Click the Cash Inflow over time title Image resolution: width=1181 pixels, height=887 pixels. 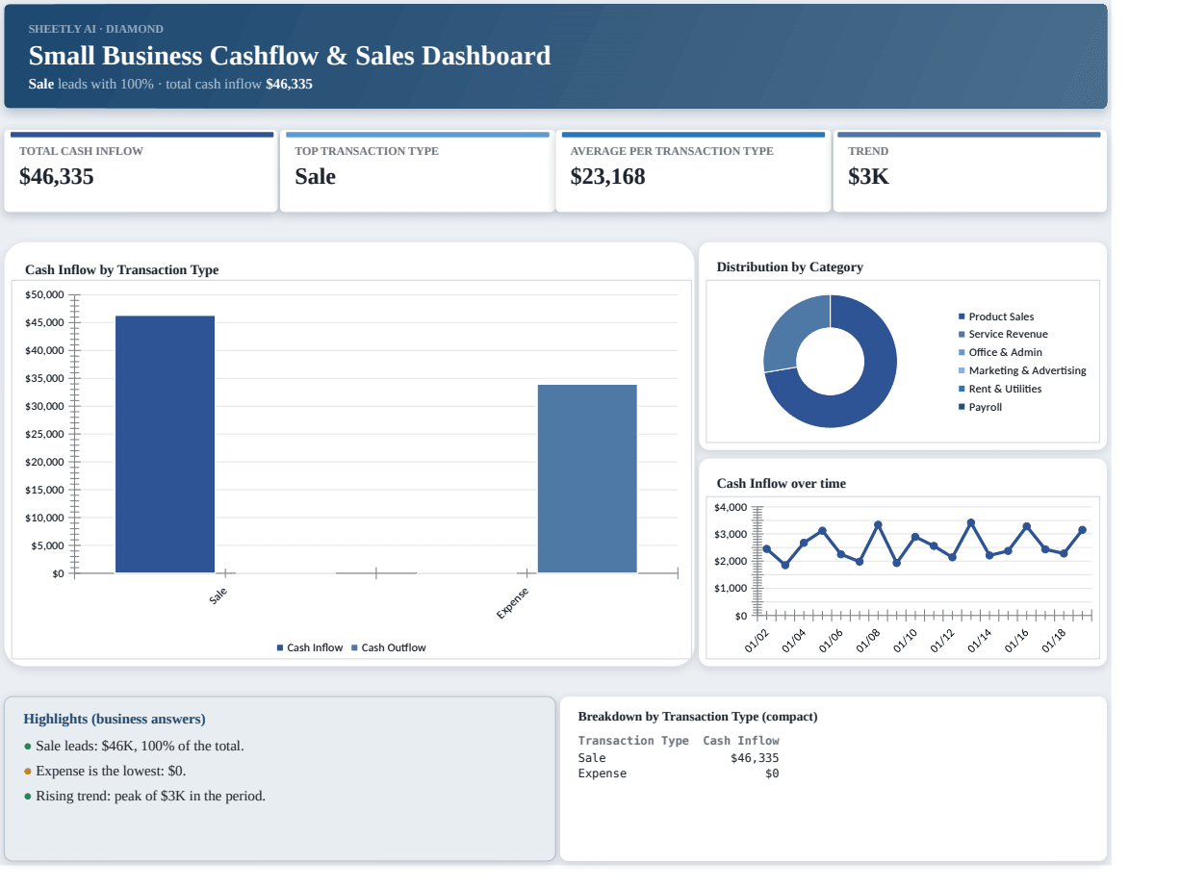[782, 484]
